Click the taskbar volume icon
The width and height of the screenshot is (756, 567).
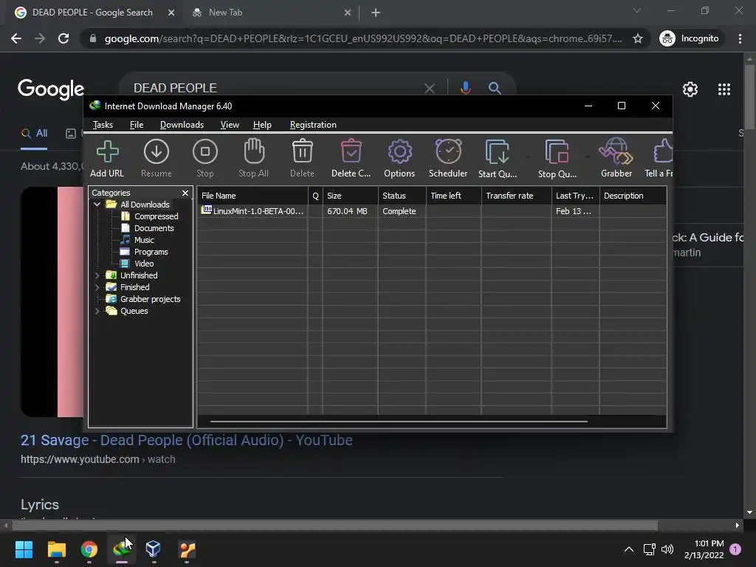667,549
